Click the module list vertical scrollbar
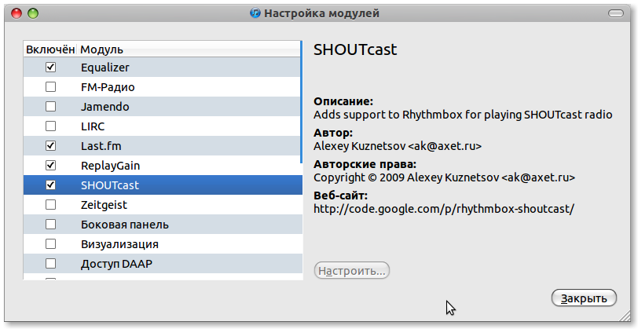 (x=302, y=102)
